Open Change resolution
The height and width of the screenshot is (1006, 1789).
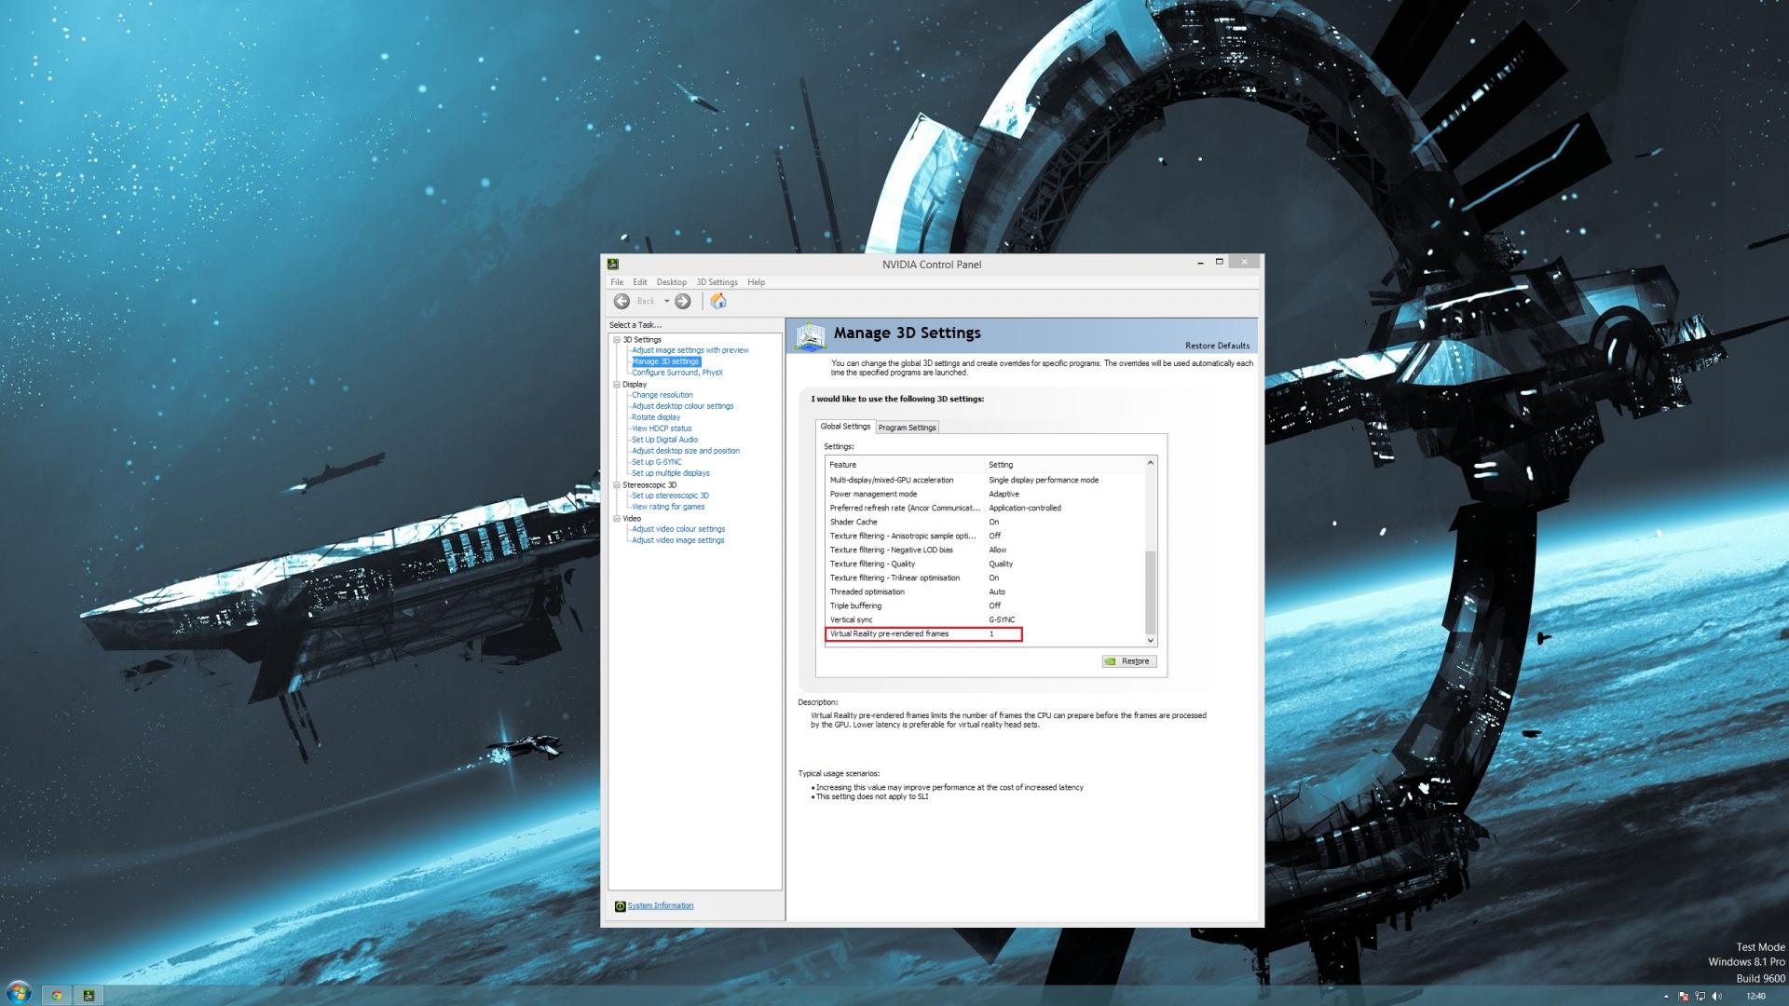[x=662, y=395]
